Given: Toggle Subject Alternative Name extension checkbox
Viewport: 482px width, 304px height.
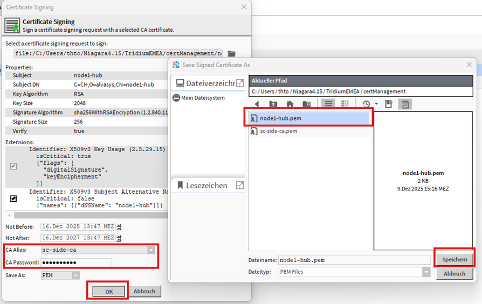Looking at the screenshot, I should (x=13, y=199).
